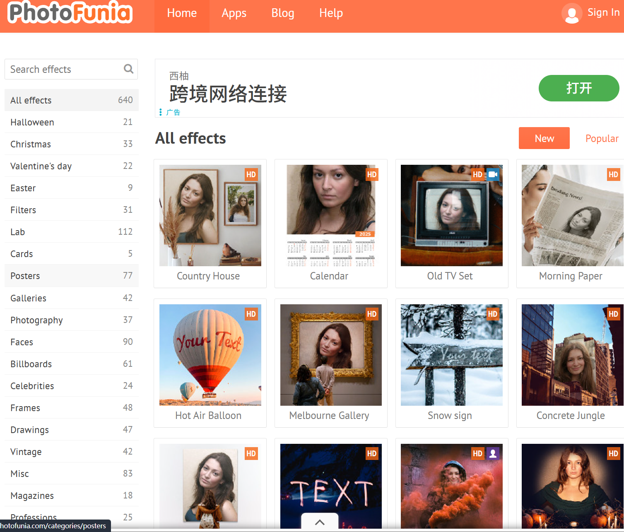Click the search magnifier icon
624x532 pixels.
128,69
